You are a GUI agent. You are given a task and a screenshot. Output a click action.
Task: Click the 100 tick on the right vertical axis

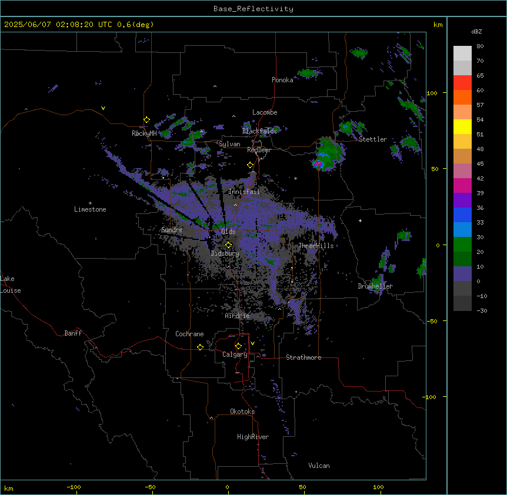tap(432, 93)
